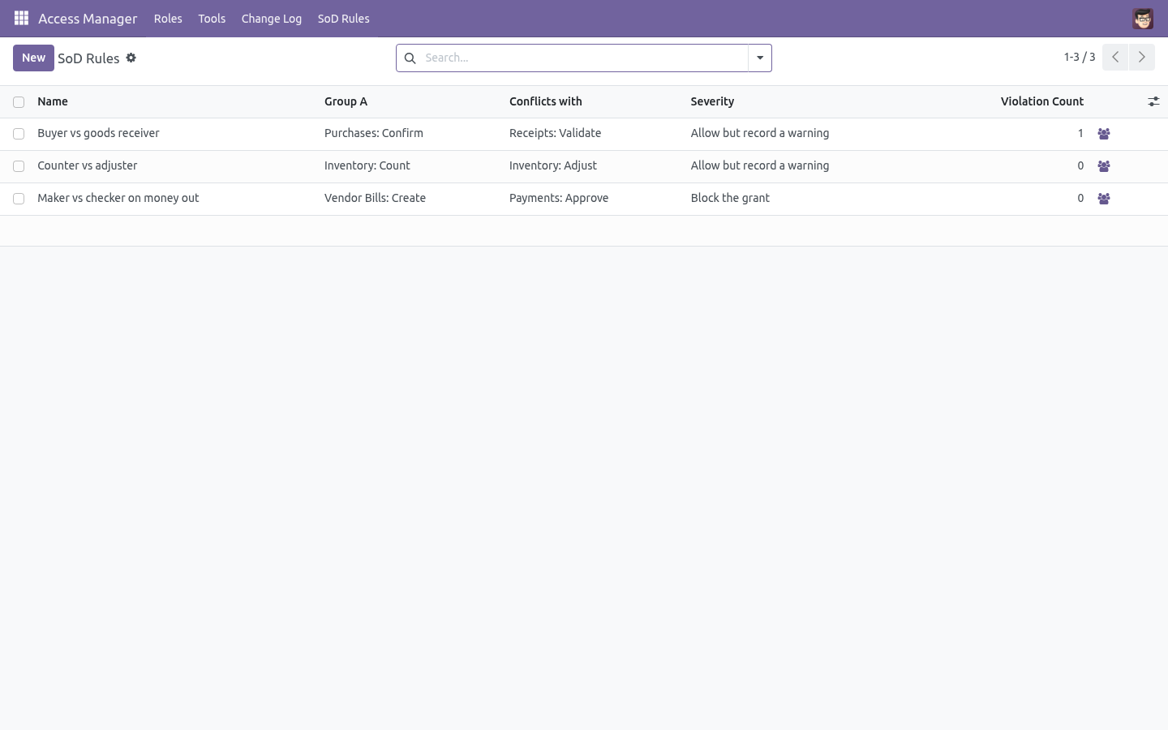Sort by the Name column header
The height and width of the screenshot is (730, 1168).
coord(53,101)
